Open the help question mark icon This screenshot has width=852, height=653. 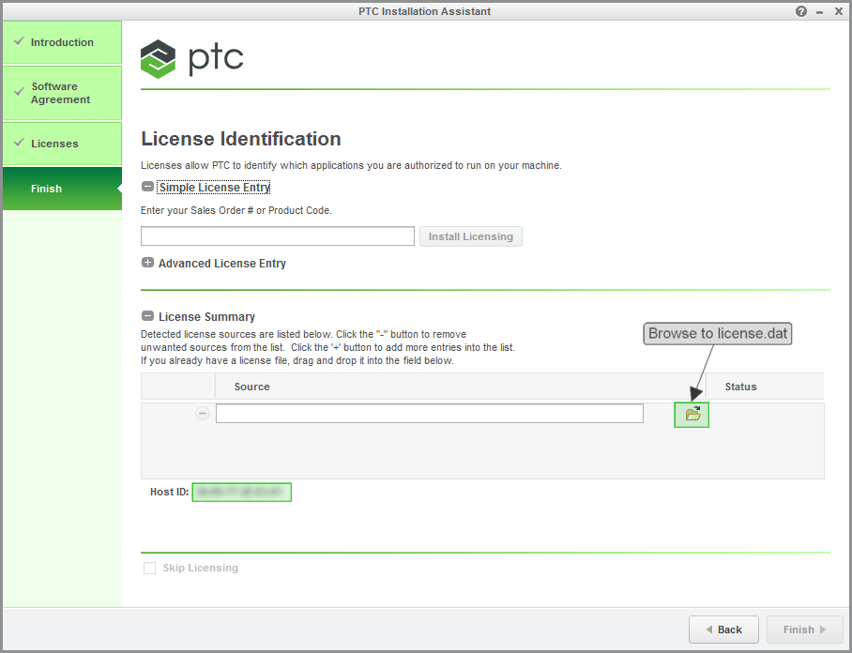pos(801,11)
